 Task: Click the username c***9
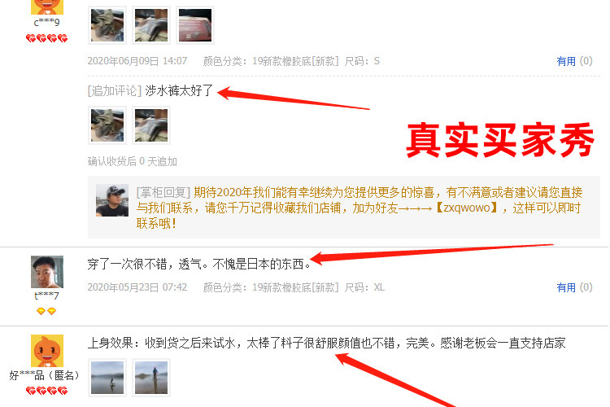click(46, 22)
